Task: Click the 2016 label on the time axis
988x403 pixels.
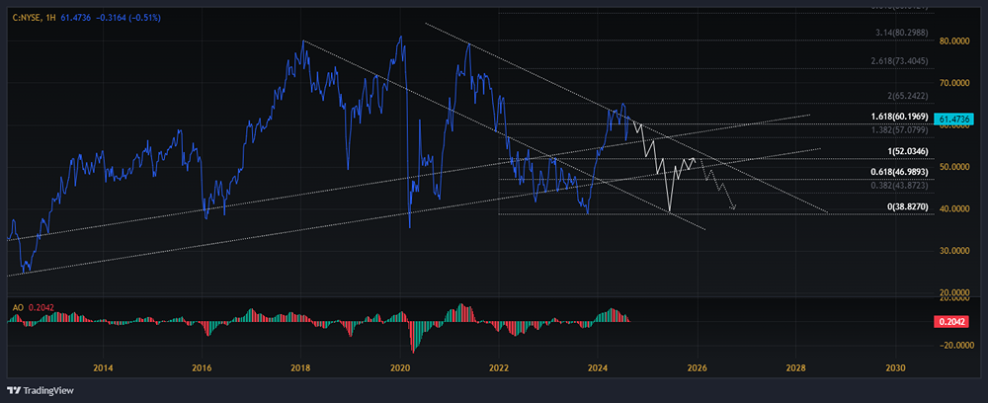Action: coord(202,367)
